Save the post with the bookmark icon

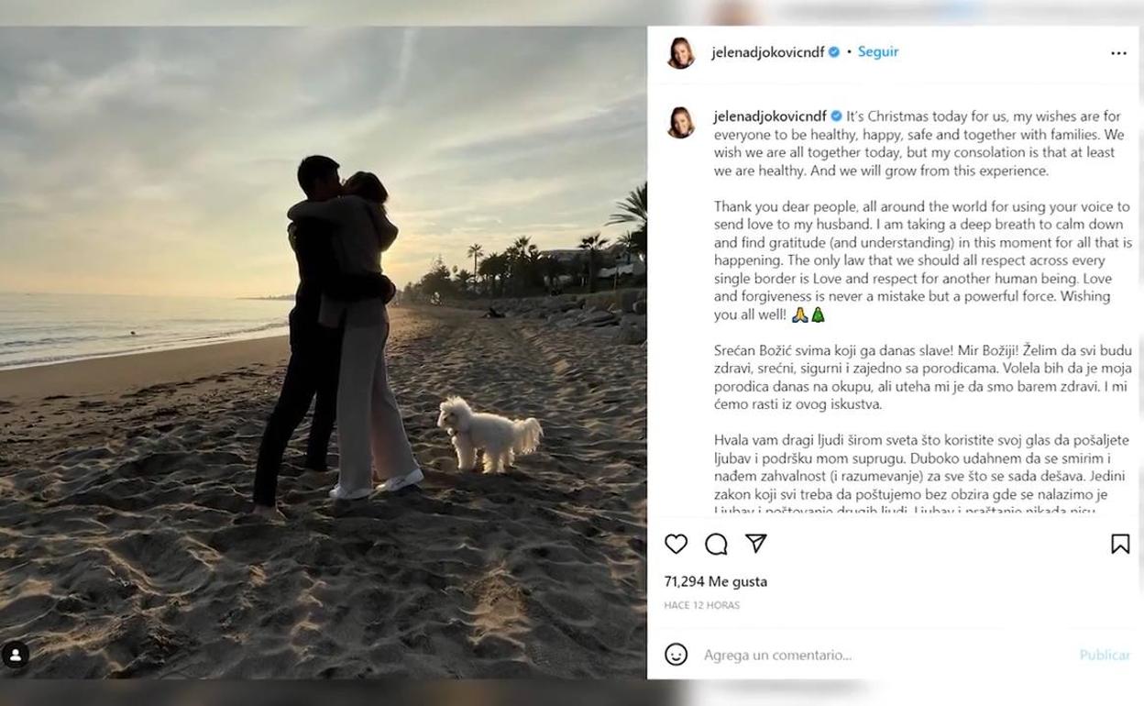point(1120,544)
